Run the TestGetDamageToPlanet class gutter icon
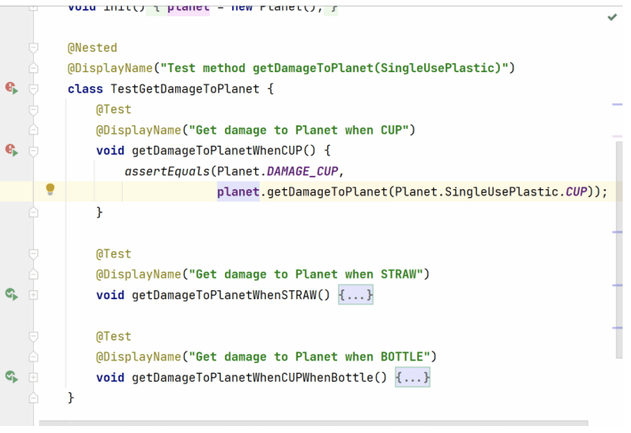The image size is (631, 433). click(x=11, y=88)
